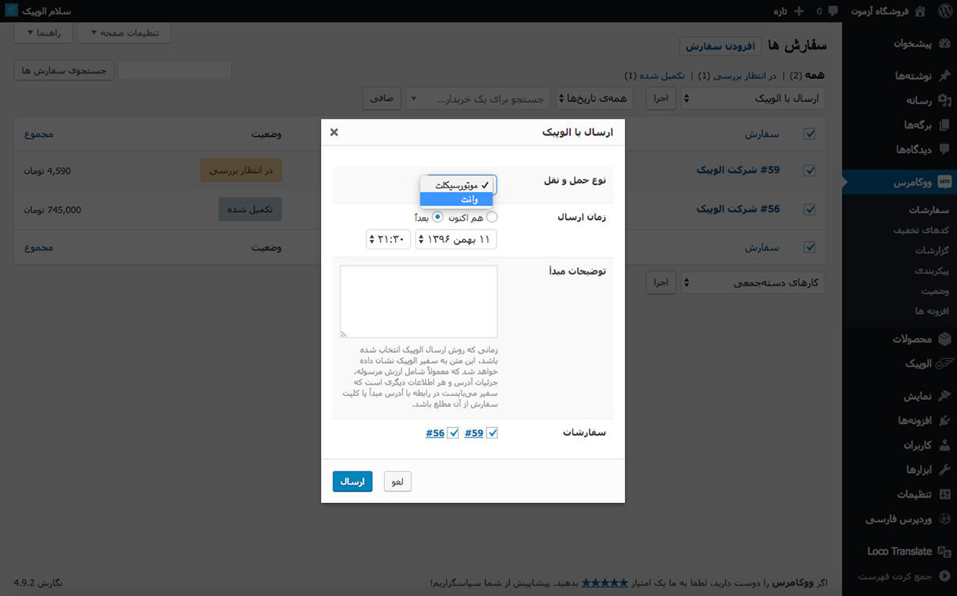Toggle the order #59 checkbox in dialog
This screenshot has height=596, width=957.
[492, 433]
